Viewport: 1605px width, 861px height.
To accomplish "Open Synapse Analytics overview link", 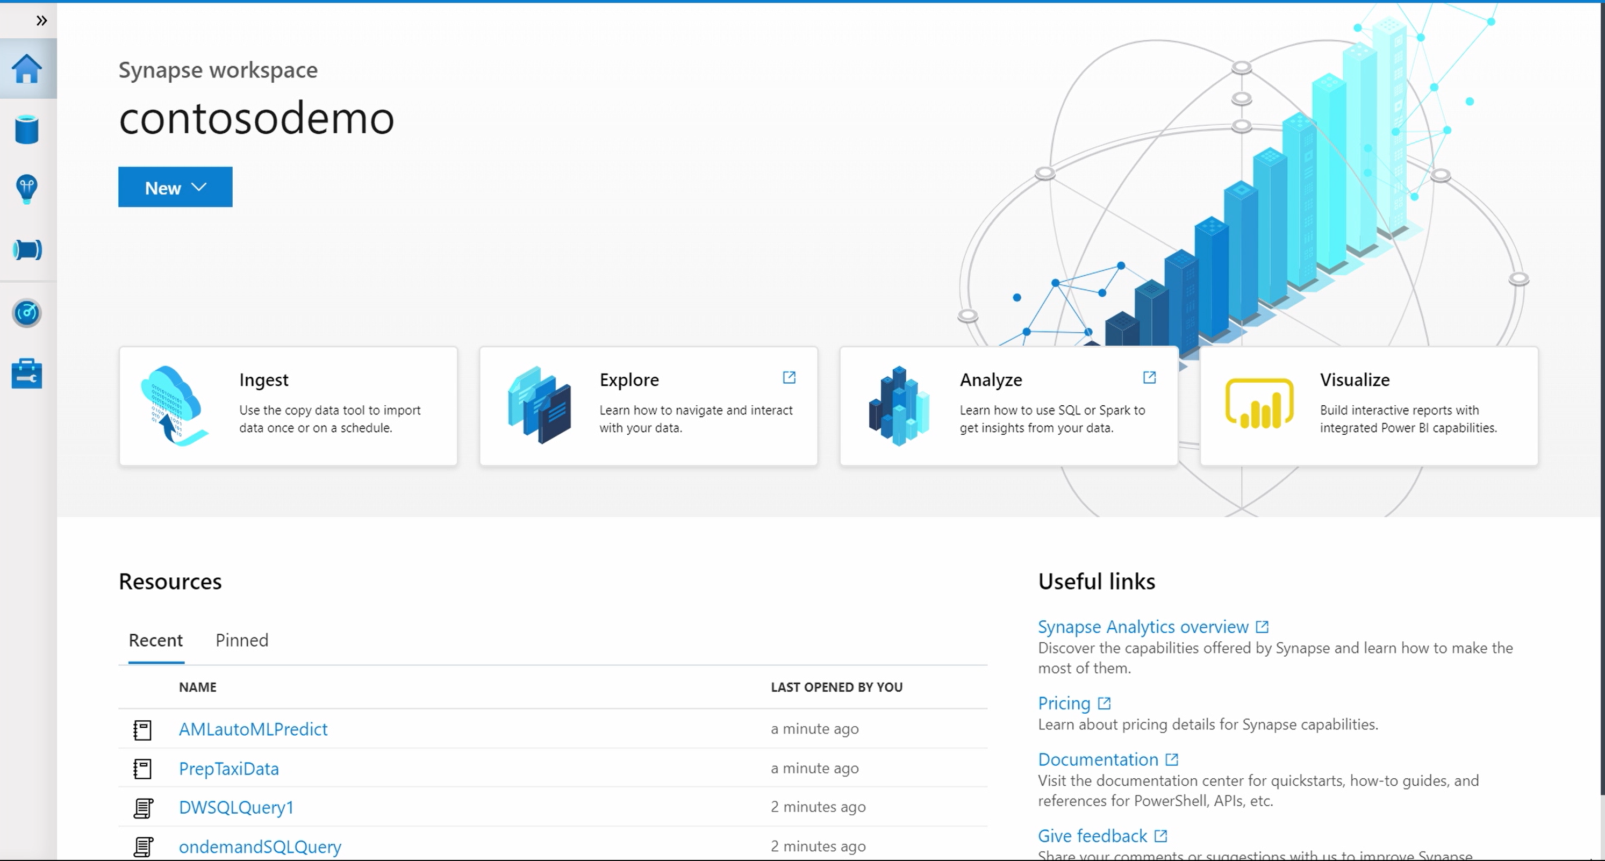I will tap(1143, 627).
